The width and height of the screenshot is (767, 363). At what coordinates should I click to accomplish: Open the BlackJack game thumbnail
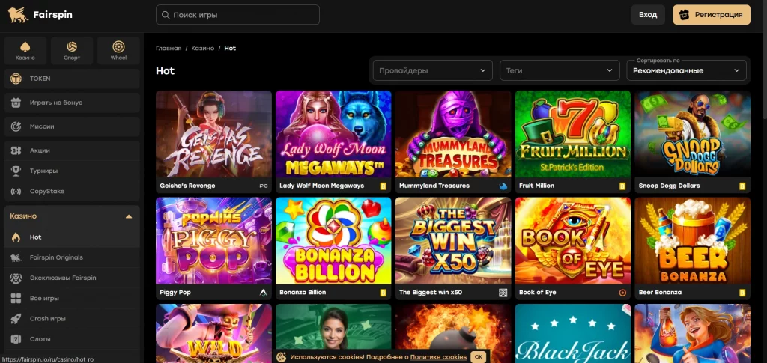click(x=573, y=333)
